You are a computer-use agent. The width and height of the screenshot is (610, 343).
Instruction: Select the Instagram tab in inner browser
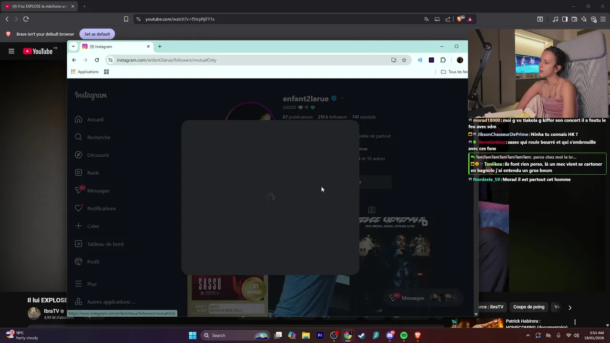click(116, 47)
